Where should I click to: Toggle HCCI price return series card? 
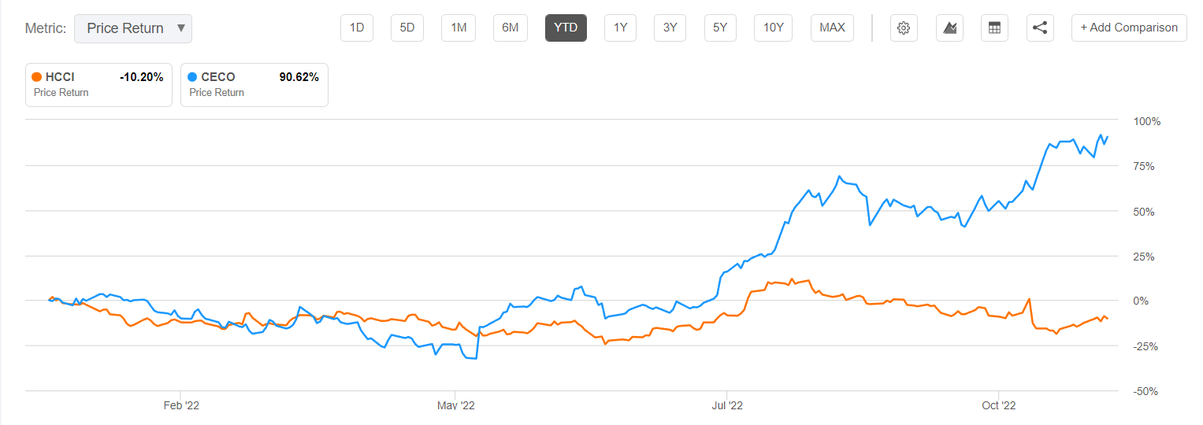click(x=98, y=84)
